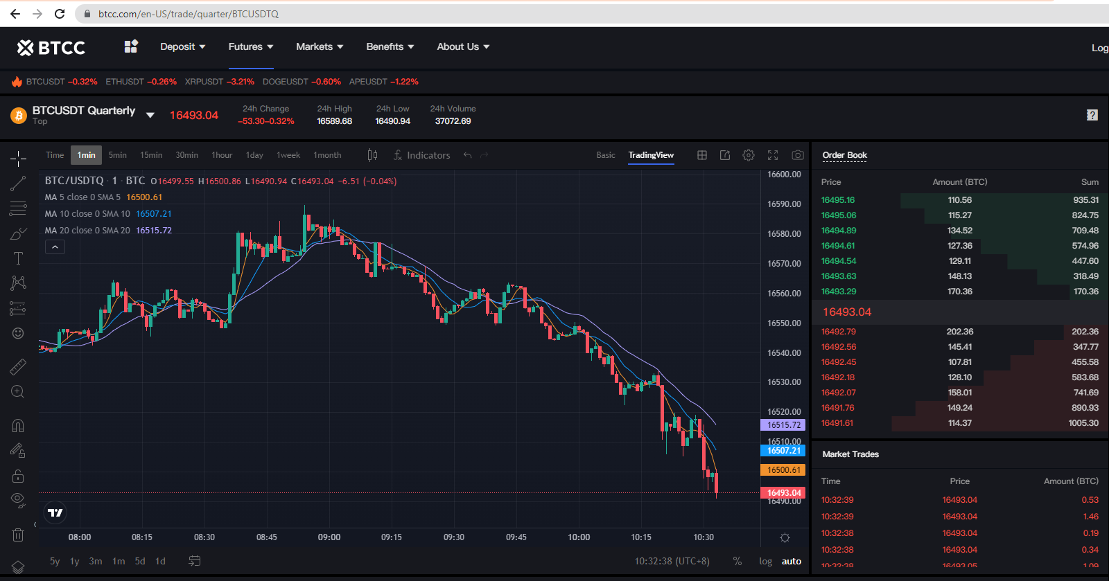The height and width of the screenshot is (581, 1109).
Task: Select the trend line drawing tool
Action: click(18, 184)
